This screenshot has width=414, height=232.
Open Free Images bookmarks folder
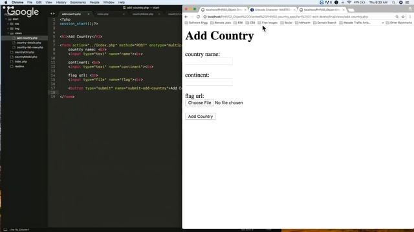point(267,23)
